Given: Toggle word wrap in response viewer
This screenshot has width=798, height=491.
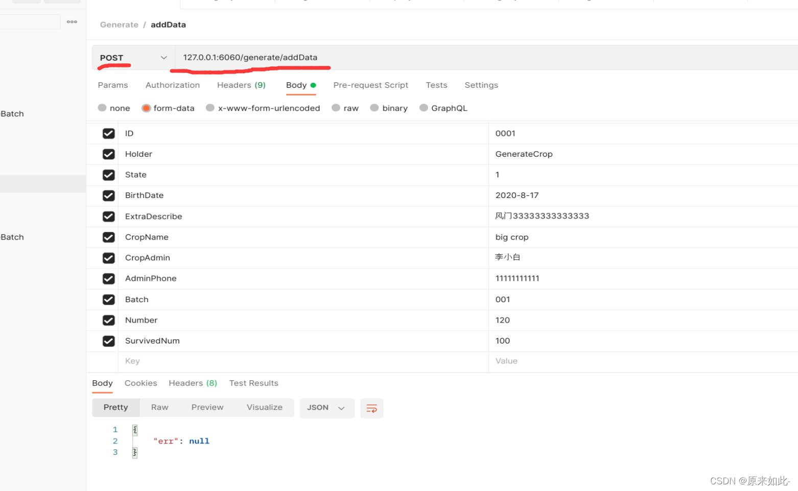Looking at the screenshot, I should 371,408.
